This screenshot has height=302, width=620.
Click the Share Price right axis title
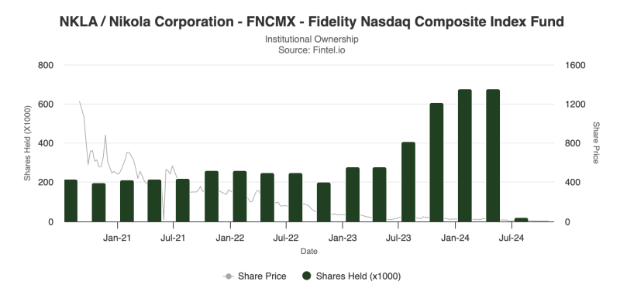click(x=595, y=142)
